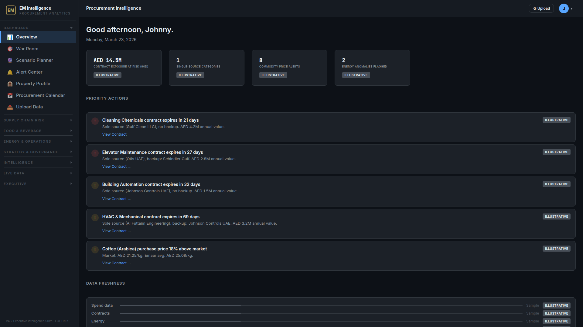583x327 pixels.
Task: Click 'Coffee (Arabica) purchase price 18% above market'
Action: click(x=155, y=249)
